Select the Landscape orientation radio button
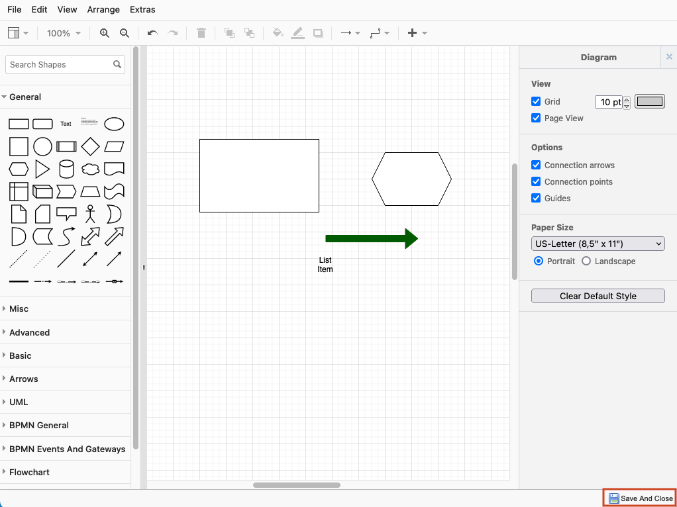677x507 pixels. click(x=586, y=261)
